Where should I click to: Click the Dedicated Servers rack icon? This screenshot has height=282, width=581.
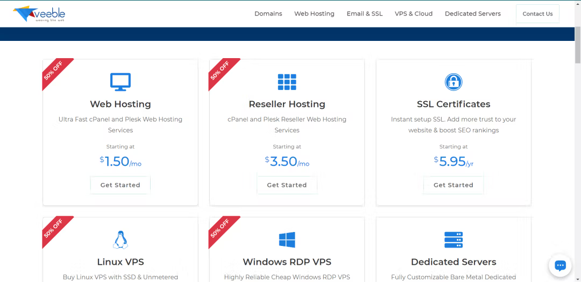[454, 239]
